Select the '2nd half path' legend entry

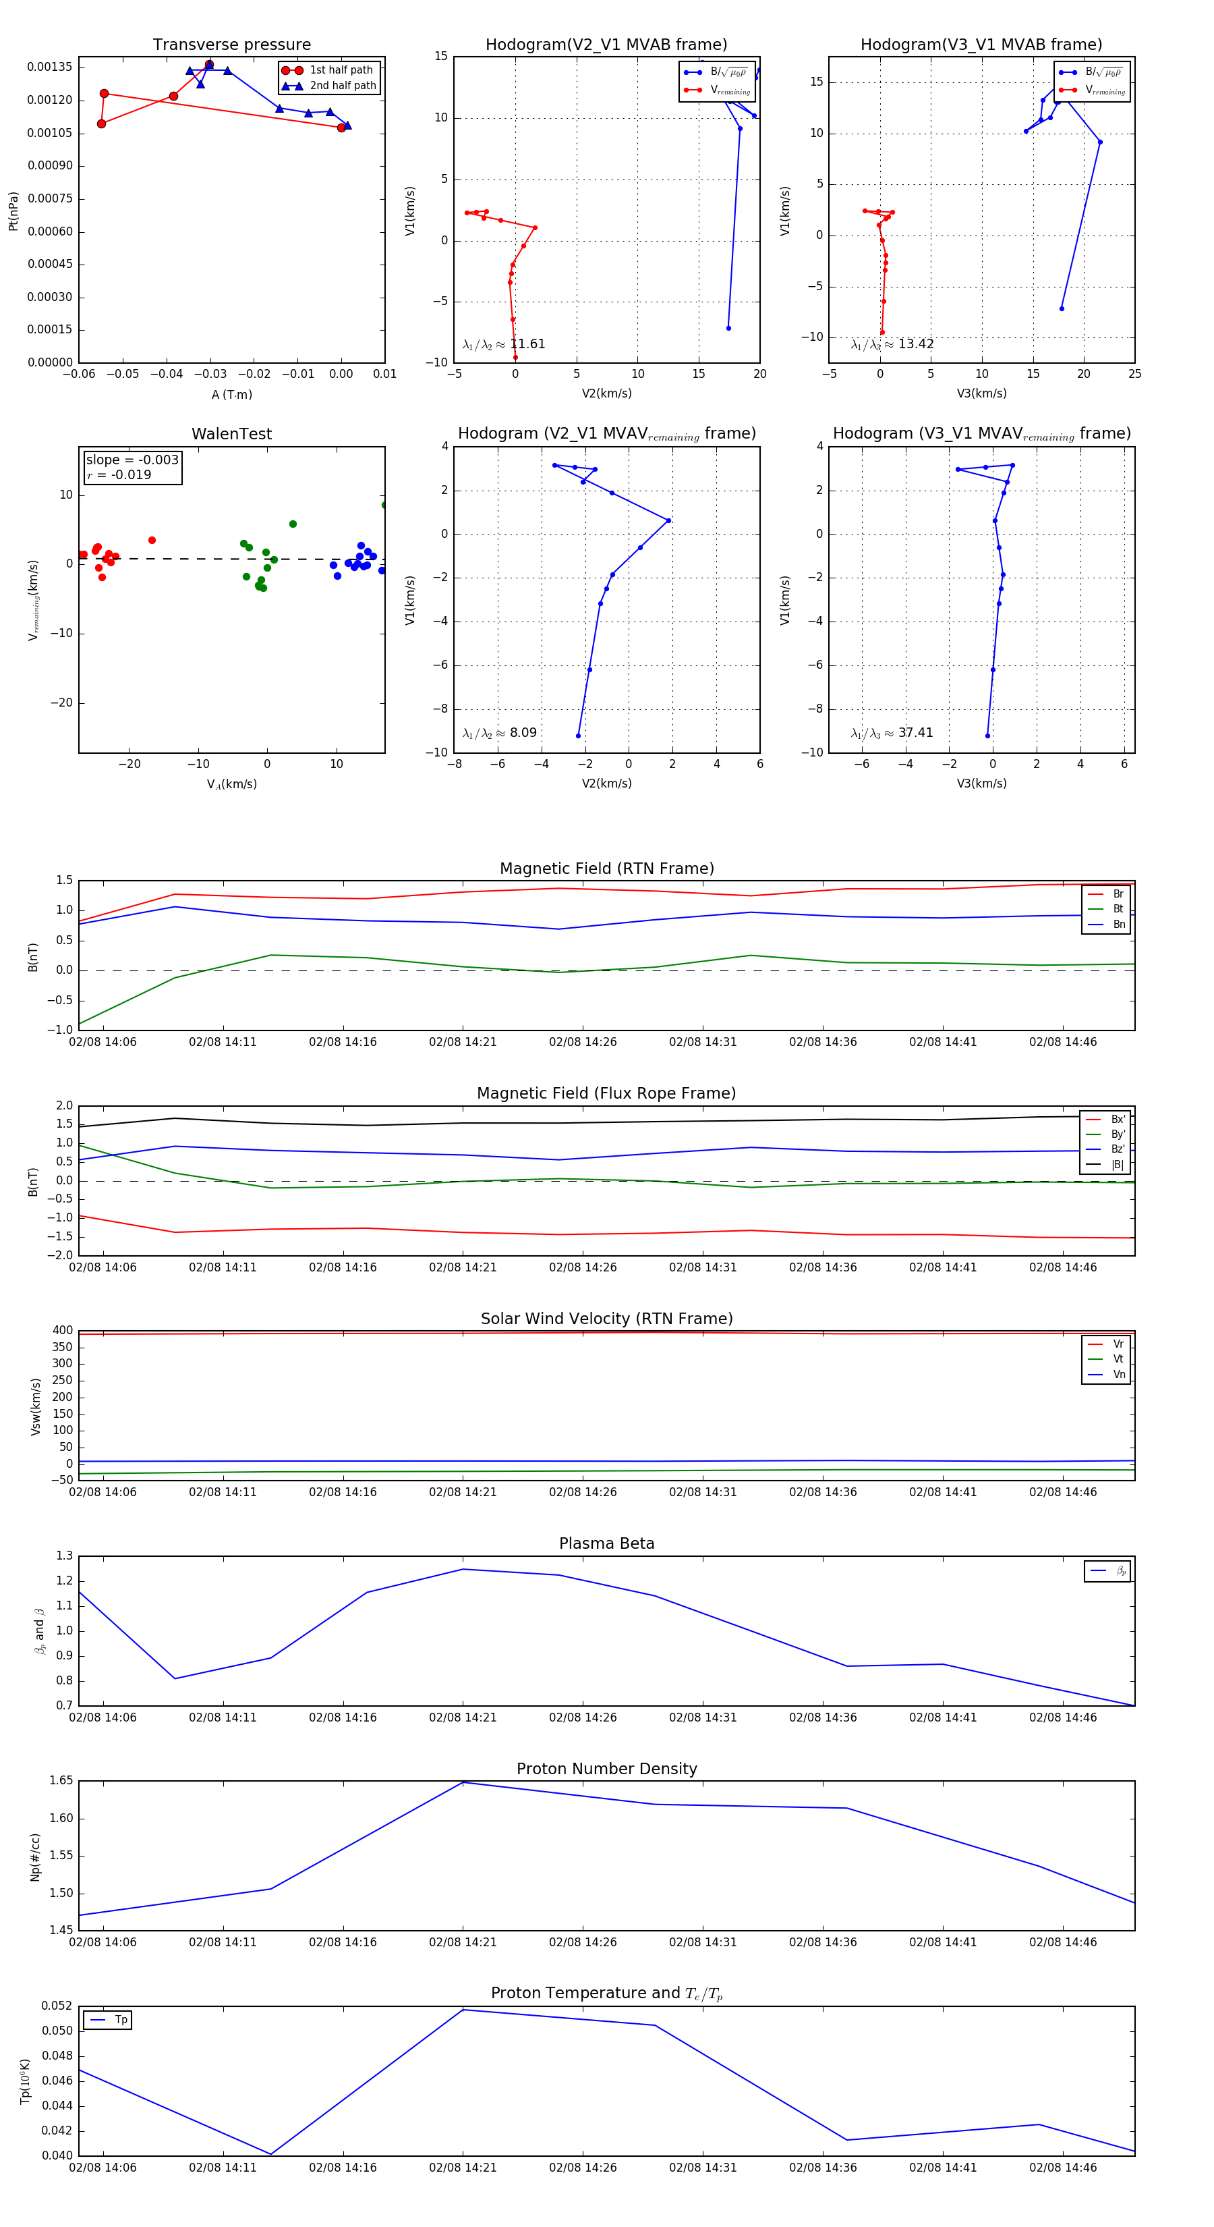click(329, 86)
